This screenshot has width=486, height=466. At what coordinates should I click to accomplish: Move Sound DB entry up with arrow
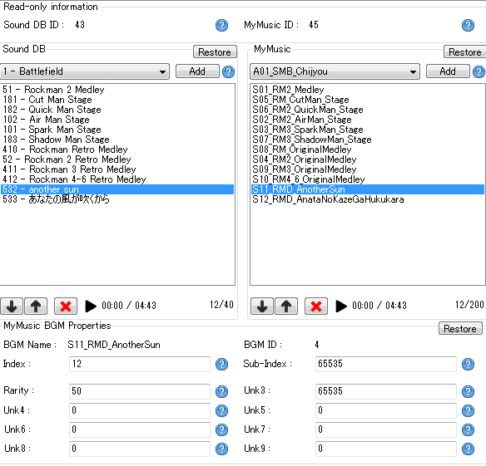[x=36, y=306]
